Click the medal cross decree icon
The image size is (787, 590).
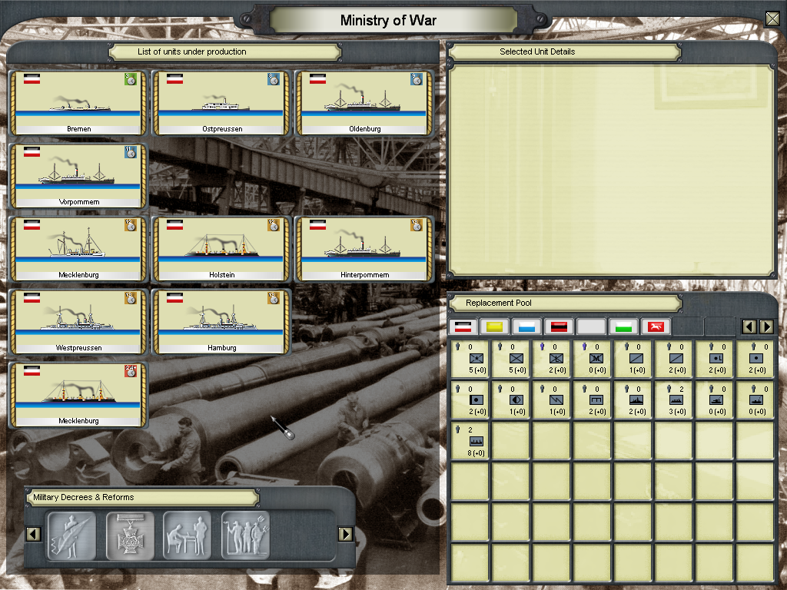(130, 535)
